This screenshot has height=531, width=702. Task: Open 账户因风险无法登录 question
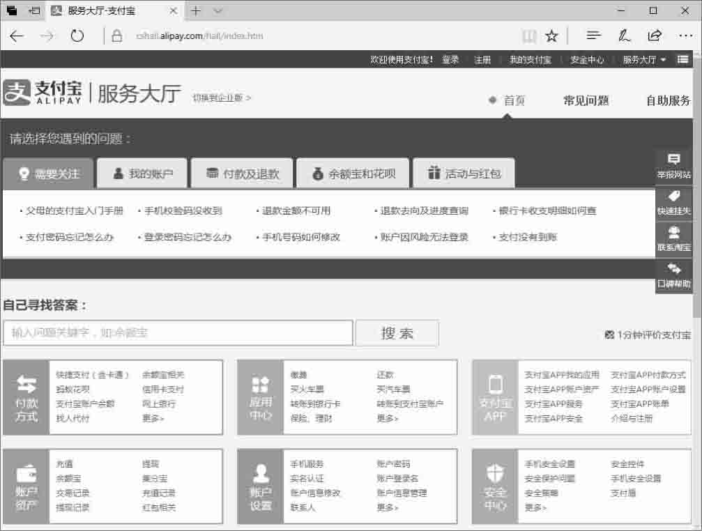pos(425,237)
